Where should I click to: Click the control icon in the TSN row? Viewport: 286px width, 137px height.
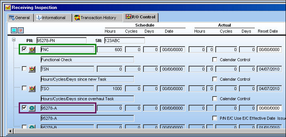click(x=32, y=69)
